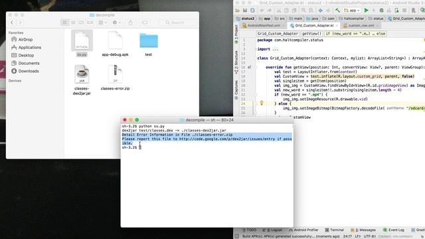
Task: Switch Finder to cover flow view
Action: pyautogui.click(x=90, y=23)
